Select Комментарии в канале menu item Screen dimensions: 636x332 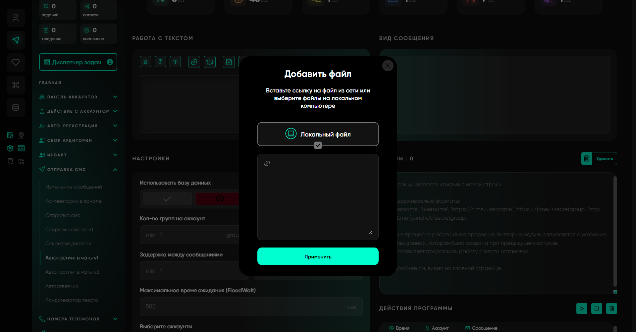click(x=74, y=201)
